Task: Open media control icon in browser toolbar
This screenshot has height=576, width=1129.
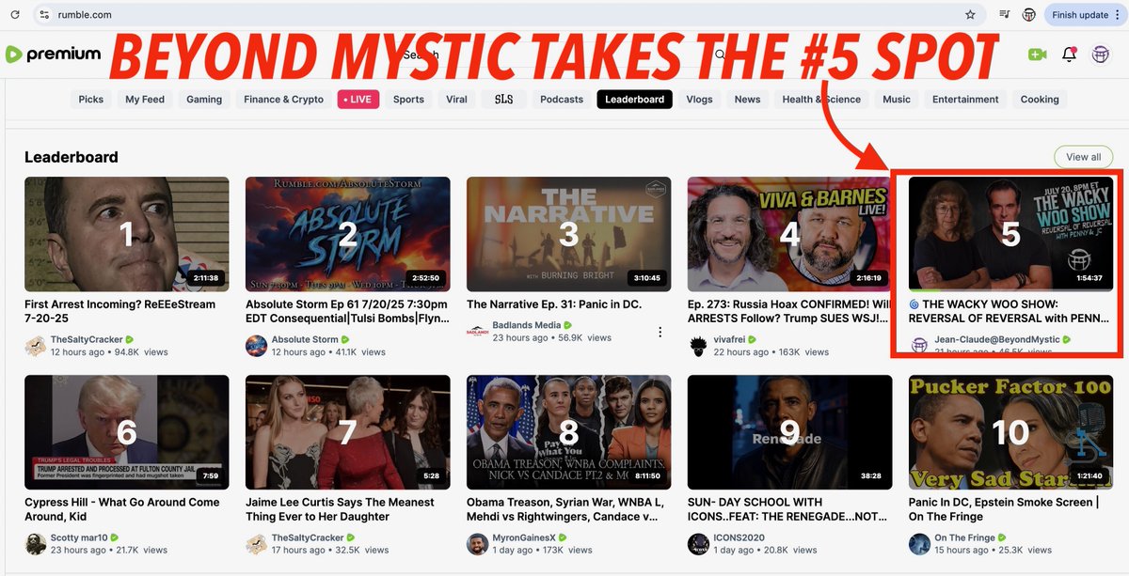Action: pyautogui.click(x=1005, y=15)
